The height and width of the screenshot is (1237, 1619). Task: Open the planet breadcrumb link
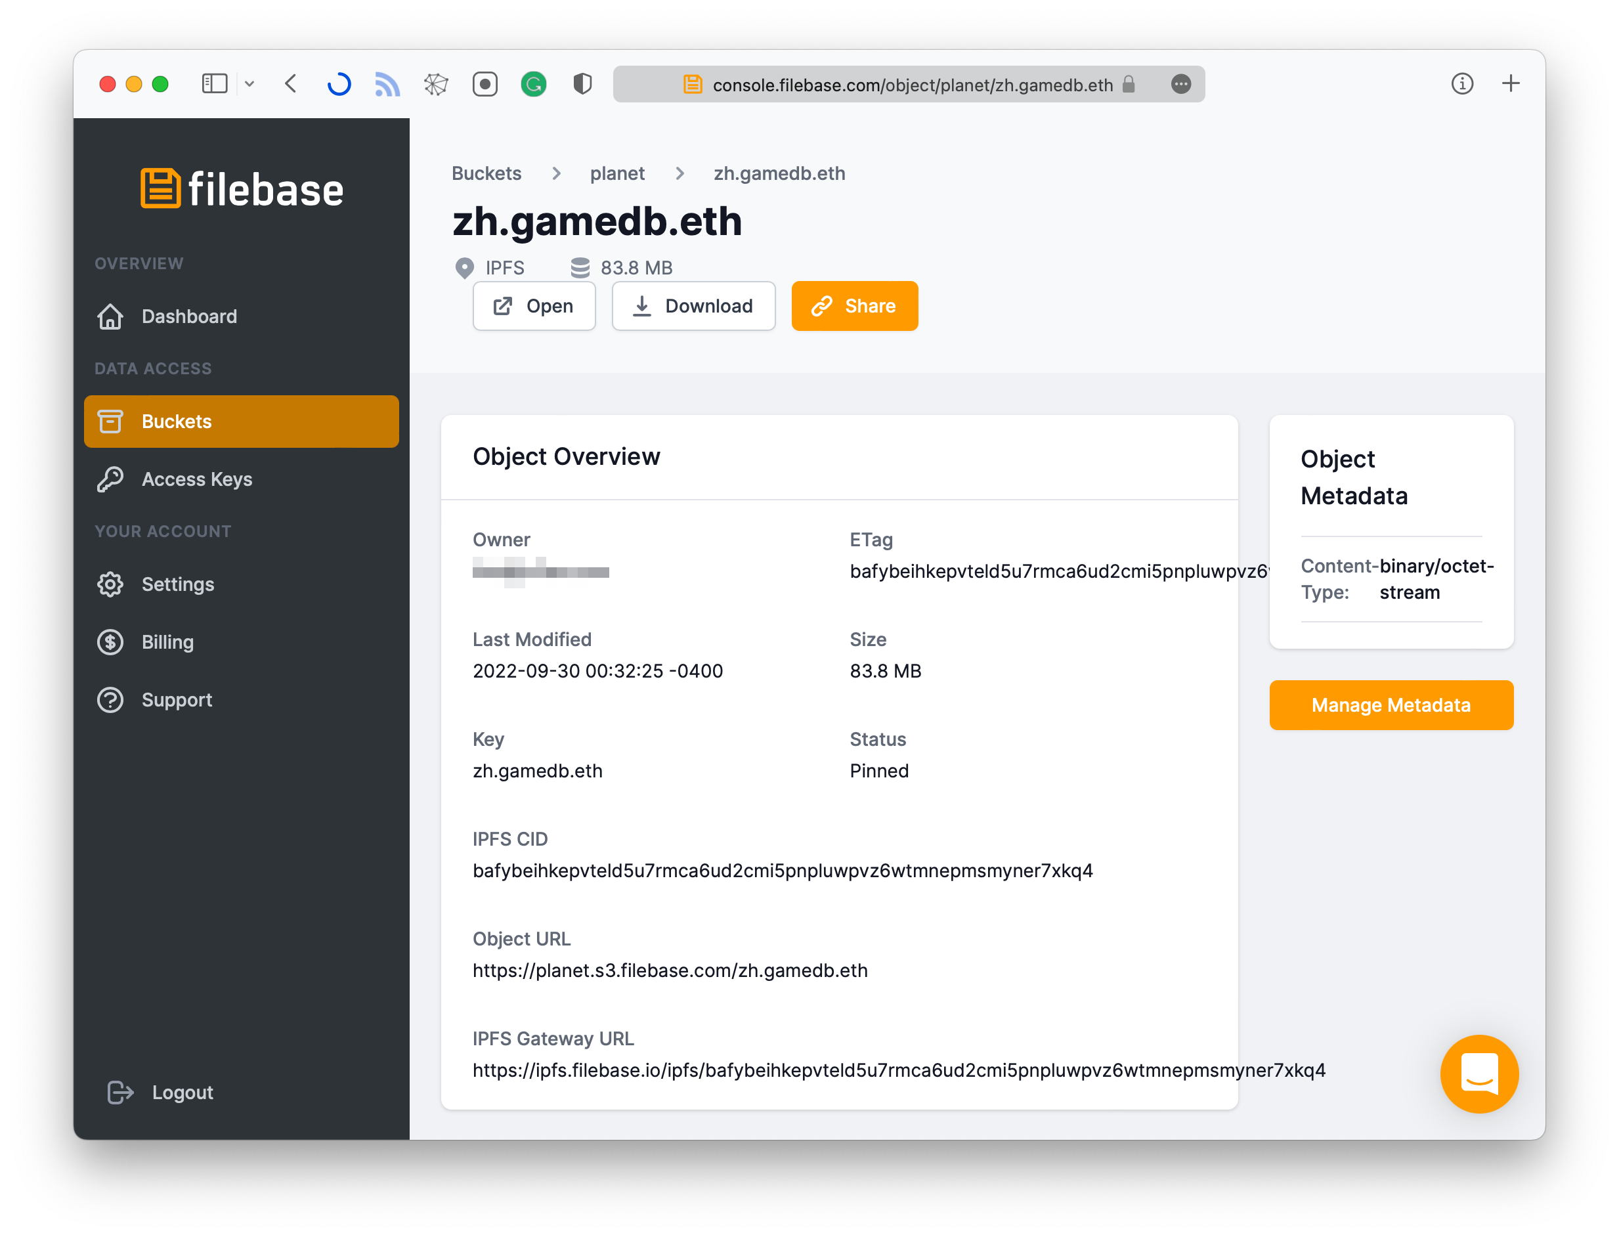[x=618, y=173]
